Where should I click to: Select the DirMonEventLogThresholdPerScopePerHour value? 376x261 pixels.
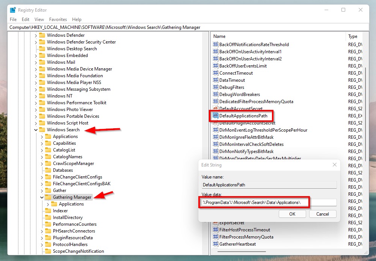[x=263, y=130]
